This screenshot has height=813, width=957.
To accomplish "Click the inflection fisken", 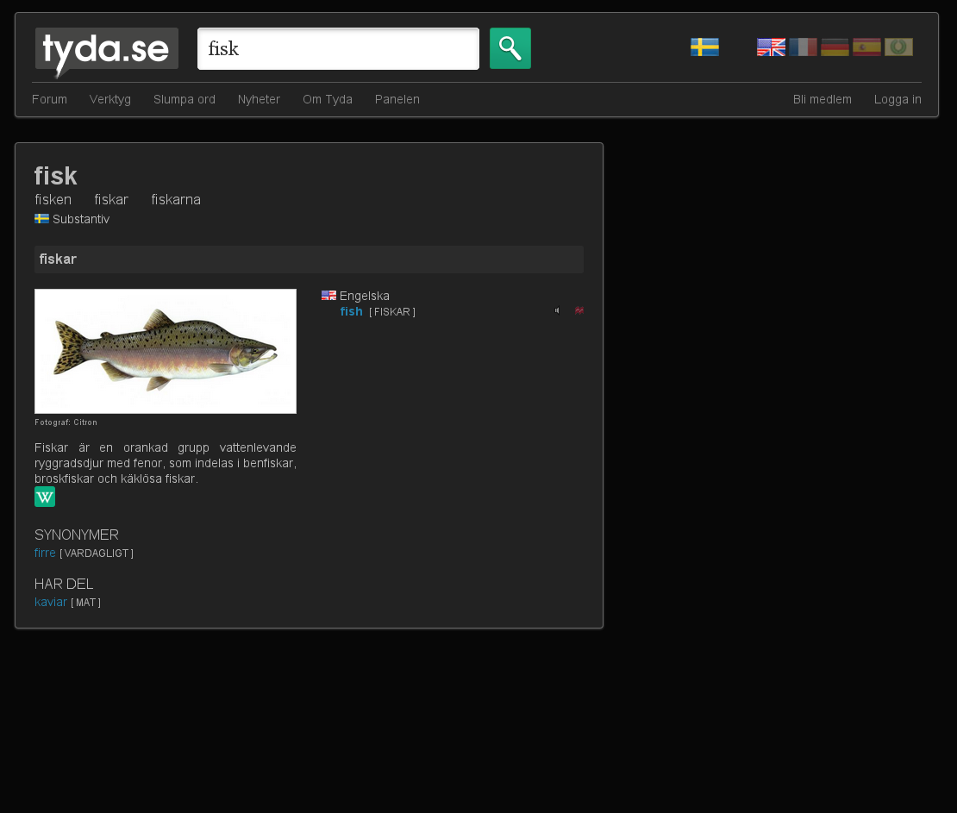I will coord(53,200).
